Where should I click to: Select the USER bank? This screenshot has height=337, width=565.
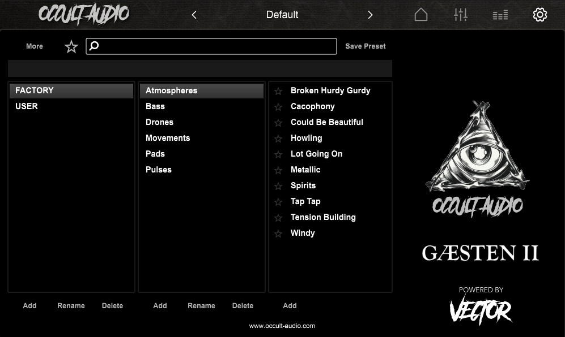(x=71, y=106)
